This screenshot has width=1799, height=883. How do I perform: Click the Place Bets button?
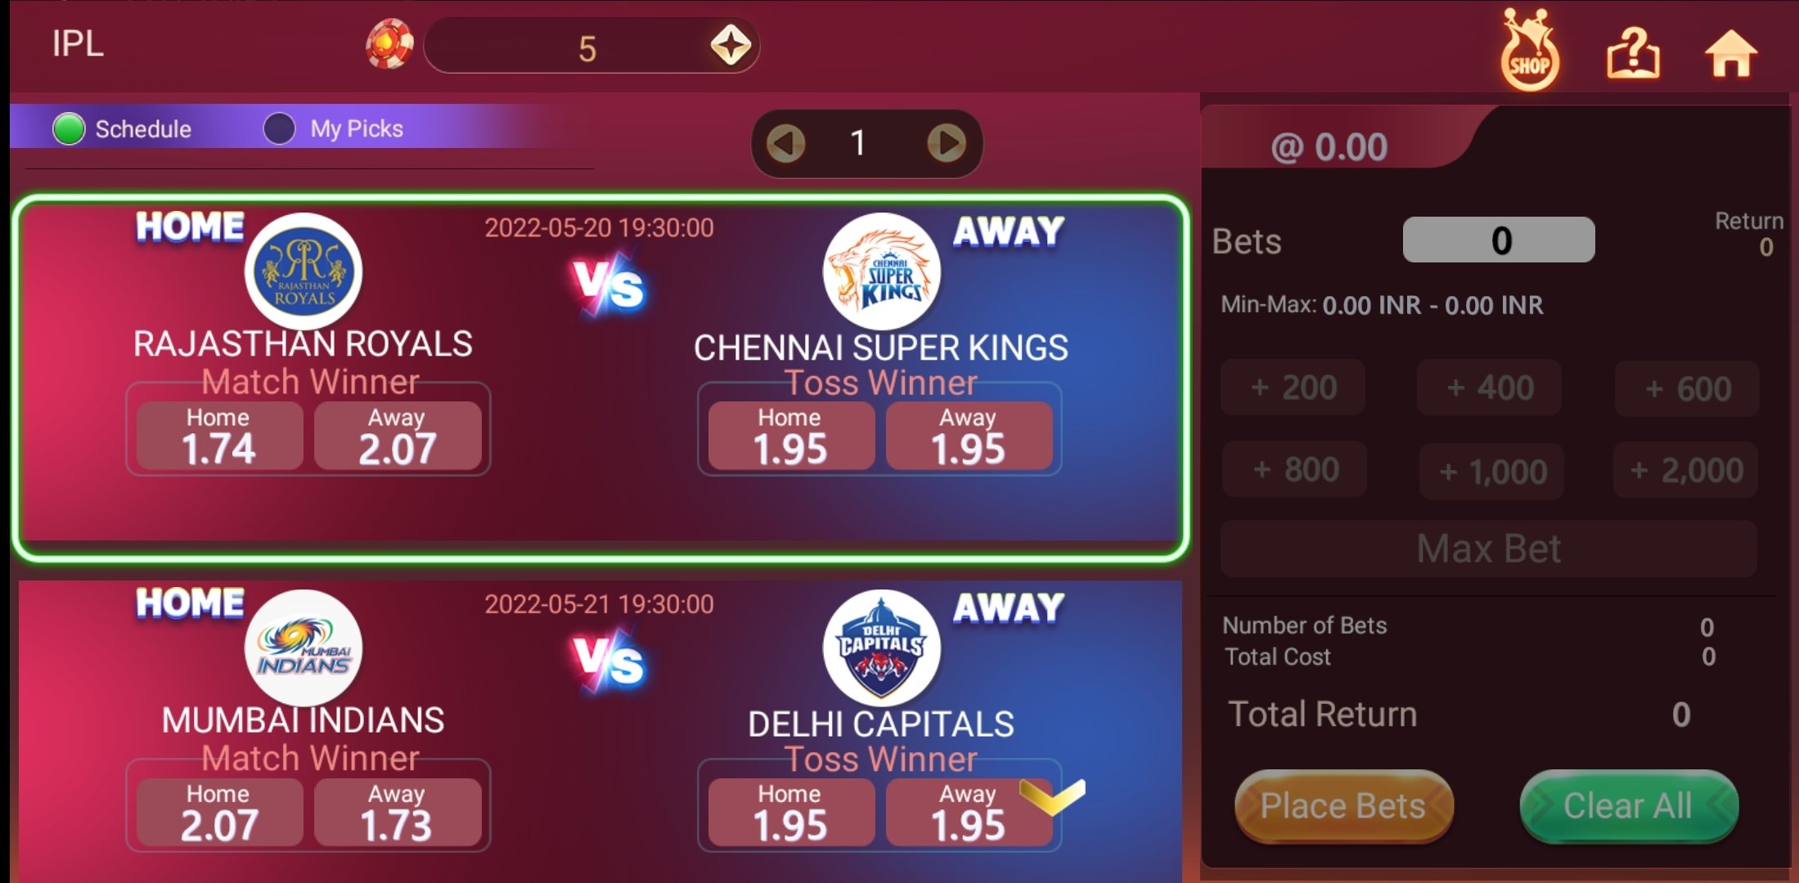(x=1343, y=806)
